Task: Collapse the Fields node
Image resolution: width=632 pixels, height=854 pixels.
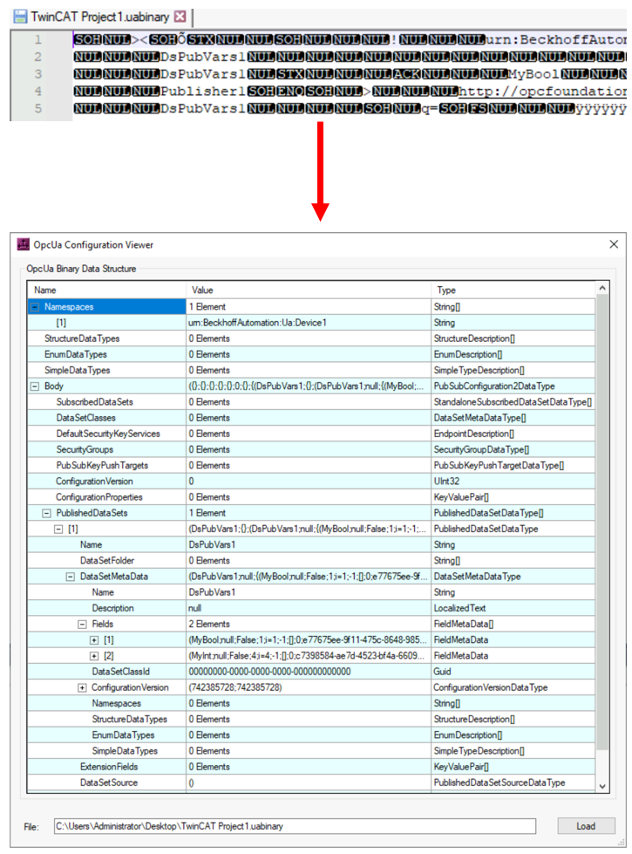Action: pyautogui.click(x=82, y=625)
